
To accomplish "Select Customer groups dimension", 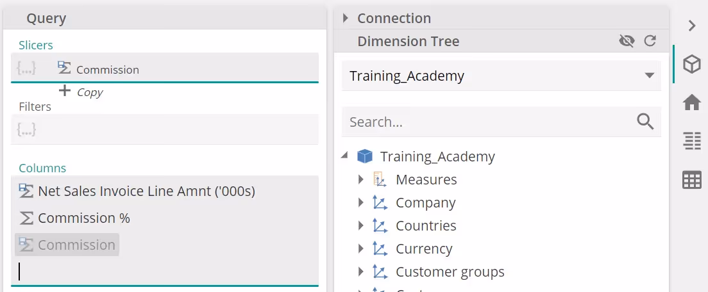I will [450, 272].
